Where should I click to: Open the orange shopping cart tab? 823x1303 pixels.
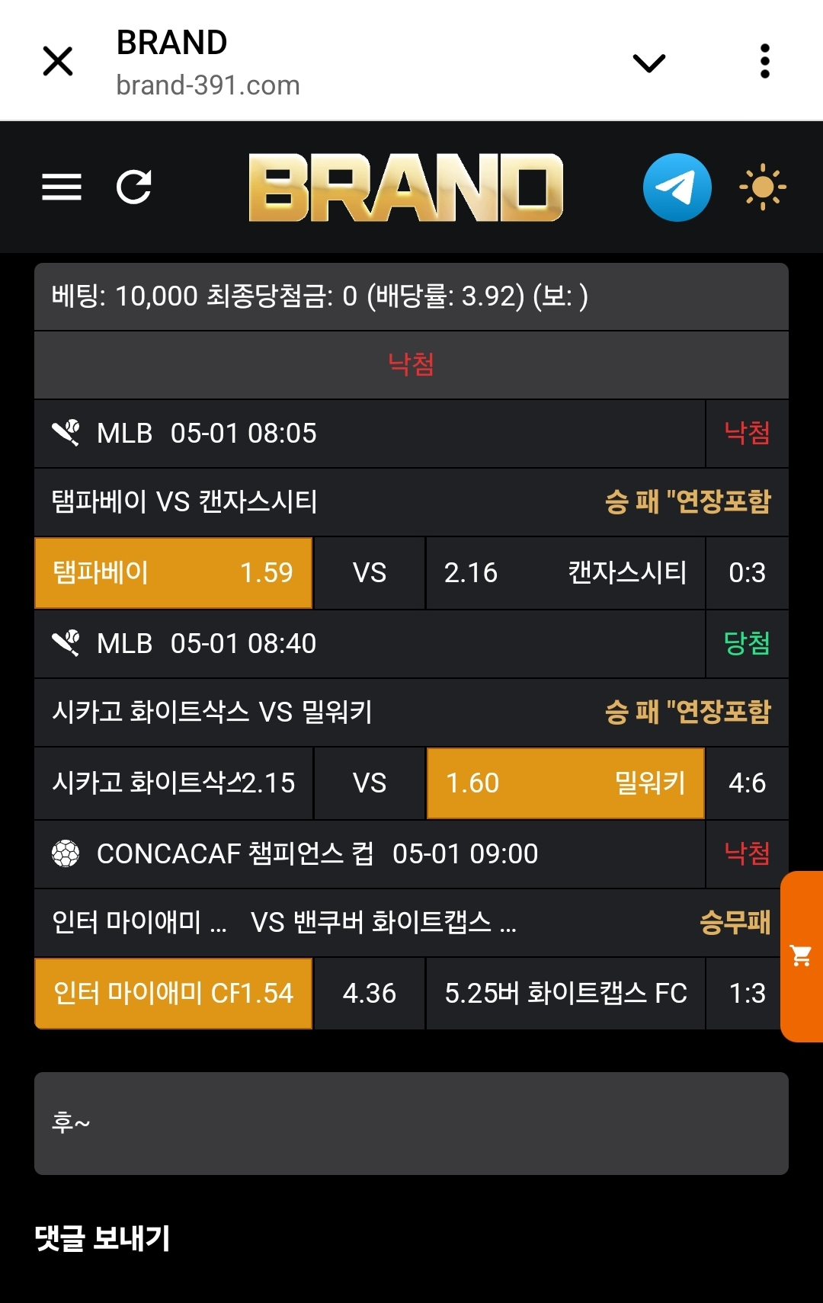[802, 956]
